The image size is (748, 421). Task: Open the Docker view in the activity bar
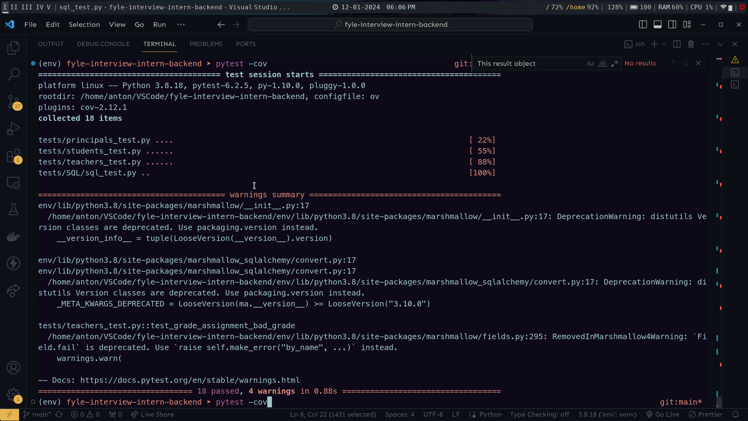(x=13, y=237)
